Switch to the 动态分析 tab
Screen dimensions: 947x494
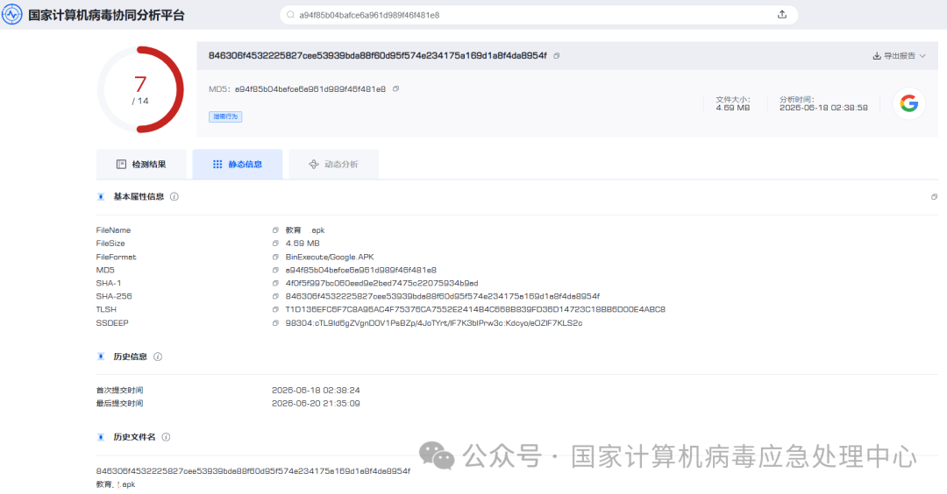(x=333, y=164)
